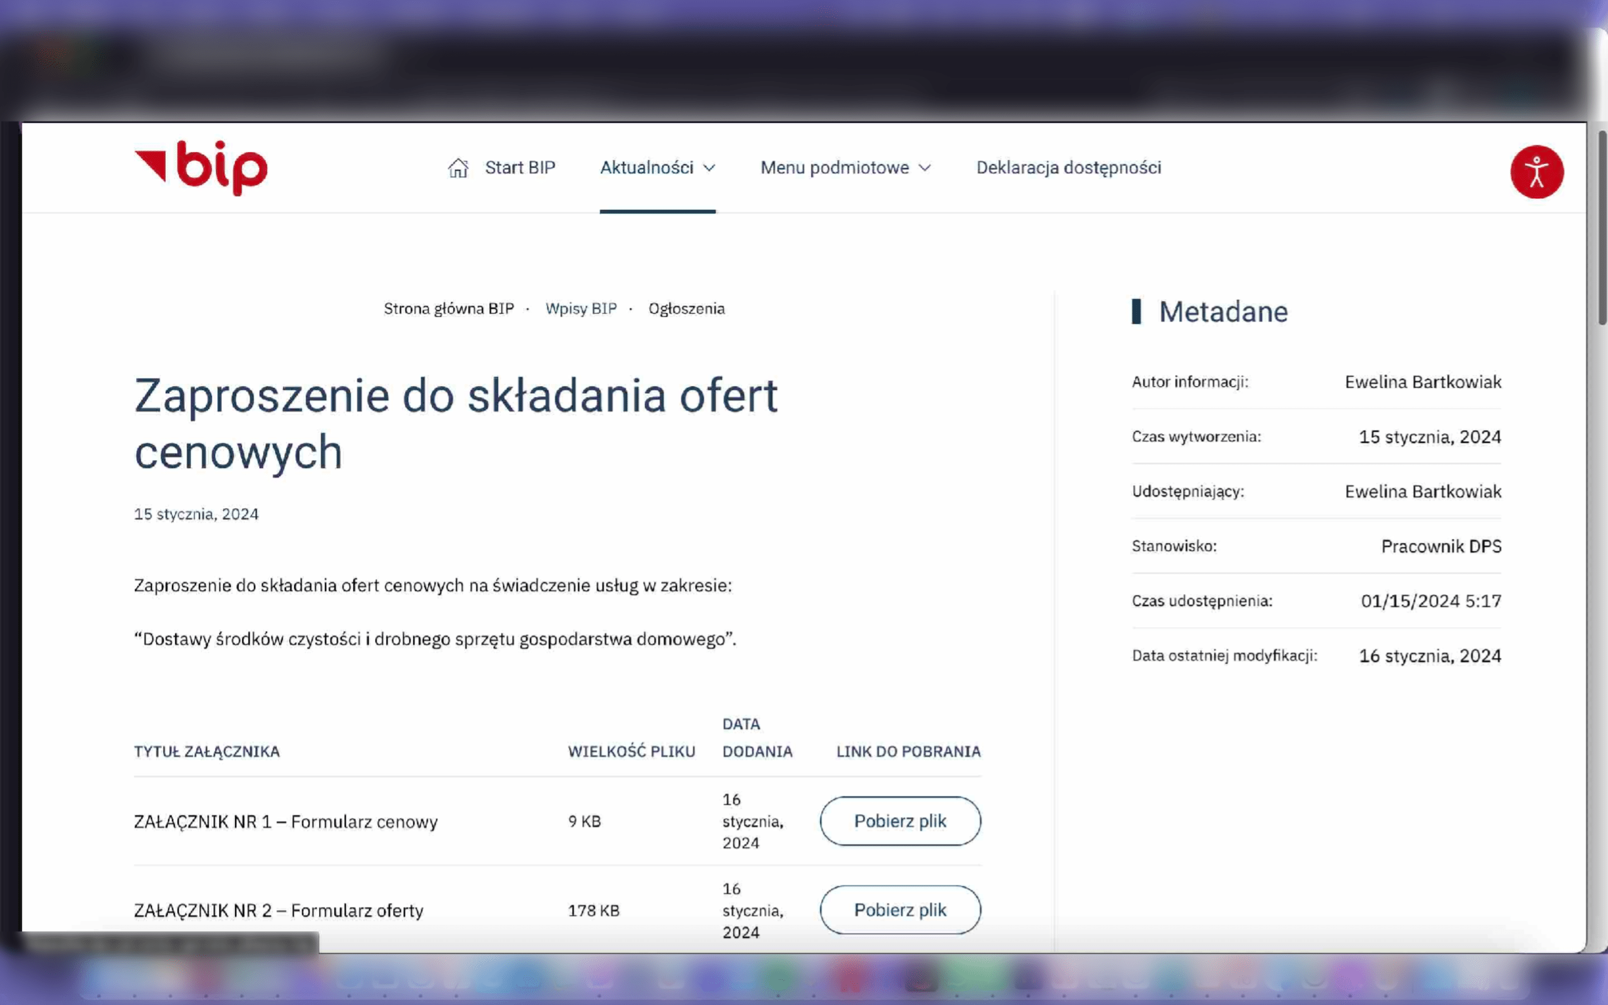This screenshot has height=1005, width=1608.
Task: Open the Aktualności menu item
Action: (647, 167)
